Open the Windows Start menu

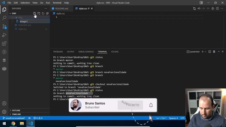4,123
